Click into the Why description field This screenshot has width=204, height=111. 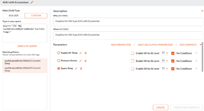click(128, 22)
